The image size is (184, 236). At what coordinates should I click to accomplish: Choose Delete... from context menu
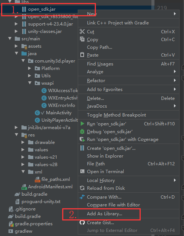pos(128,98)
